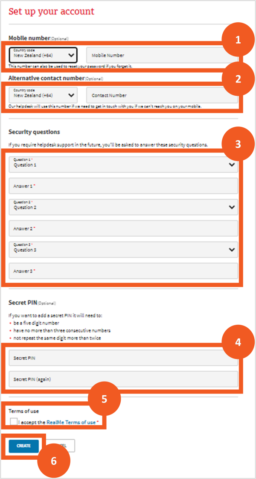Viewport: 256px width, 479px height.
Task: Expand the Question 3 dropdown
Action: pyautogui.click(x=123, y=250)
